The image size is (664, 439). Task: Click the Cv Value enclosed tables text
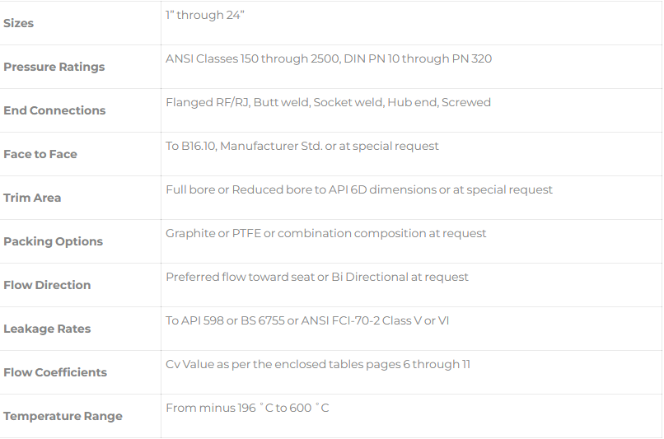(x=318, y=364)
